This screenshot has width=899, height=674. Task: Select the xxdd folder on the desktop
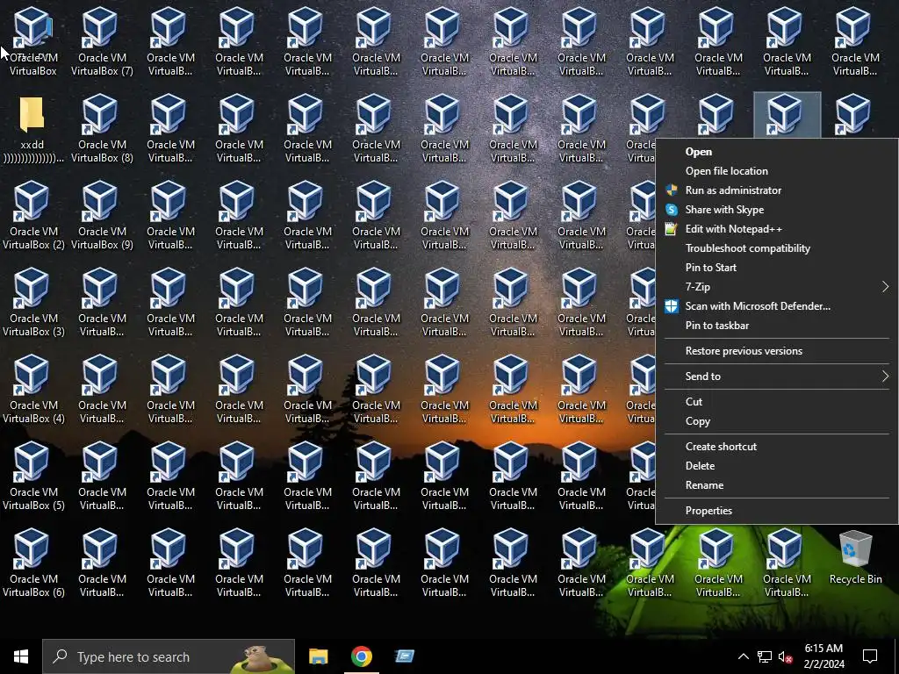pos(32,128)
